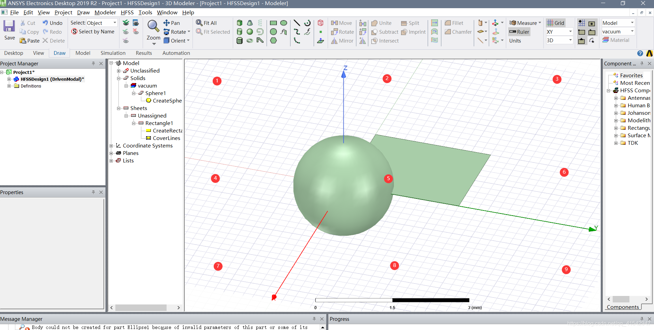Select the Draw plane tool

321,41
